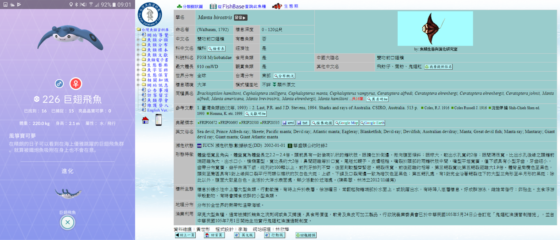Expand the 魚類分類 tree folder
This screenshot has height=240, width=560.
pyautogui.click(x=138, y=40)
